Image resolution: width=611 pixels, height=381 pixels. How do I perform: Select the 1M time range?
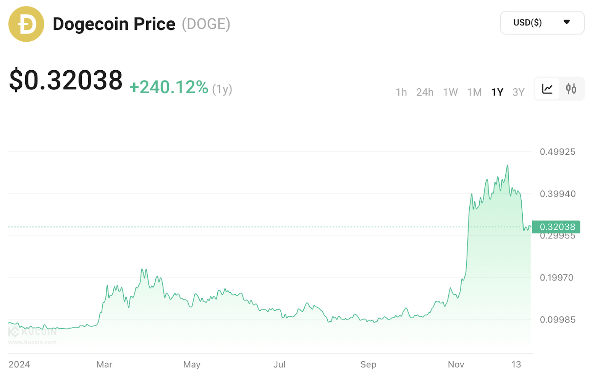(474, 92)
